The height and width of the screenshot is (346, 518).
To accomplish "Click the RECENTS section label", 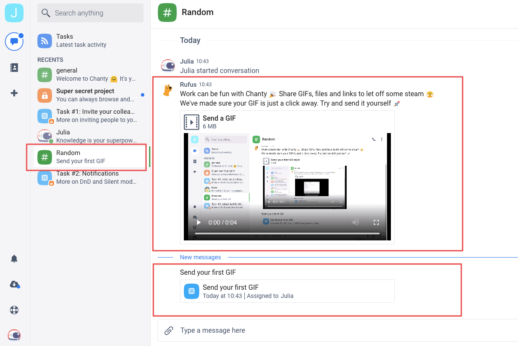I will point(50,60).
